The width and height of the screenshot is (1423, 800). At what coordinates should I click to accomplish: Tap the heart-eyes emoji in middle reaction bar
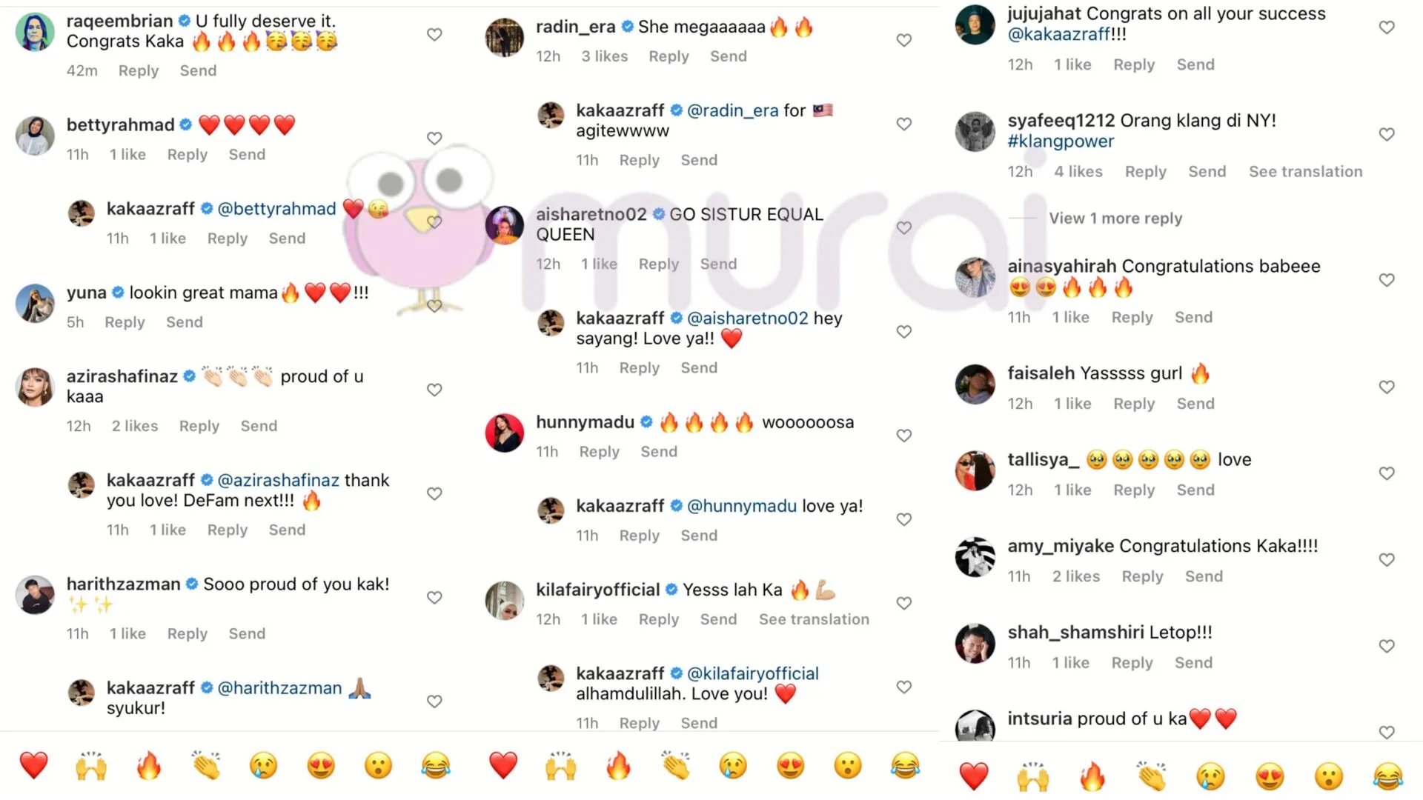(x=790, y=765)
